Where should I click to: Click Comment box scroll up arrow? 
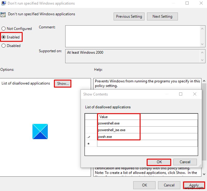coord(202,29)
